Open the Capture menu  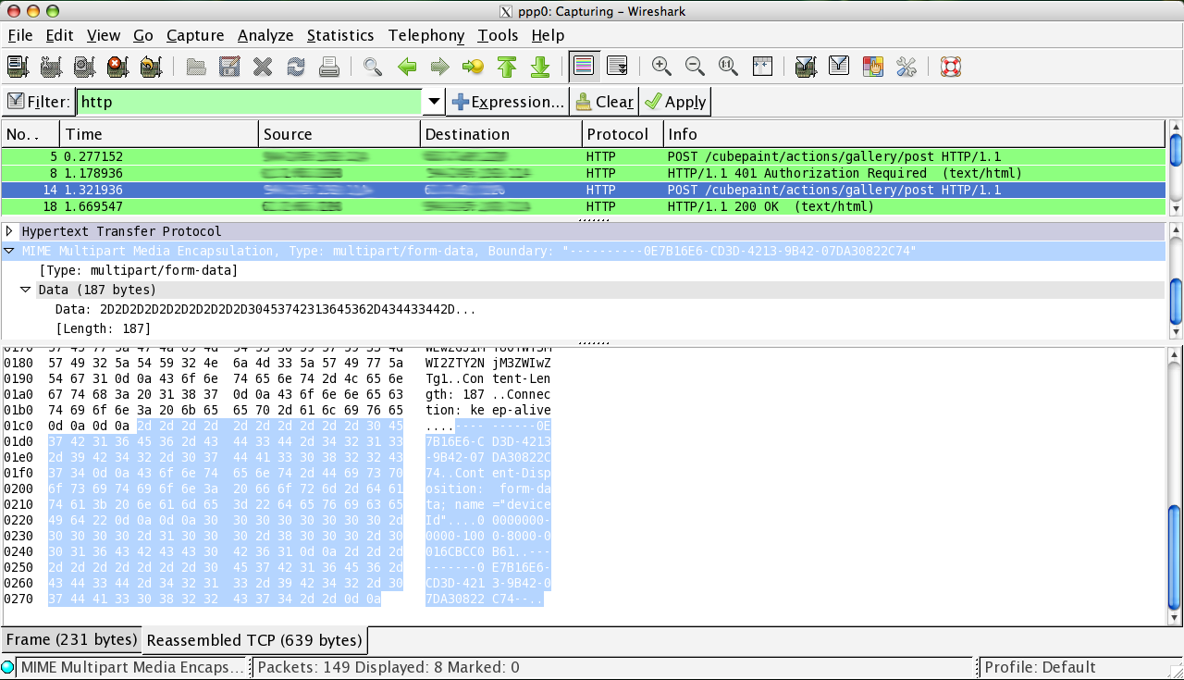pos(195,35)
